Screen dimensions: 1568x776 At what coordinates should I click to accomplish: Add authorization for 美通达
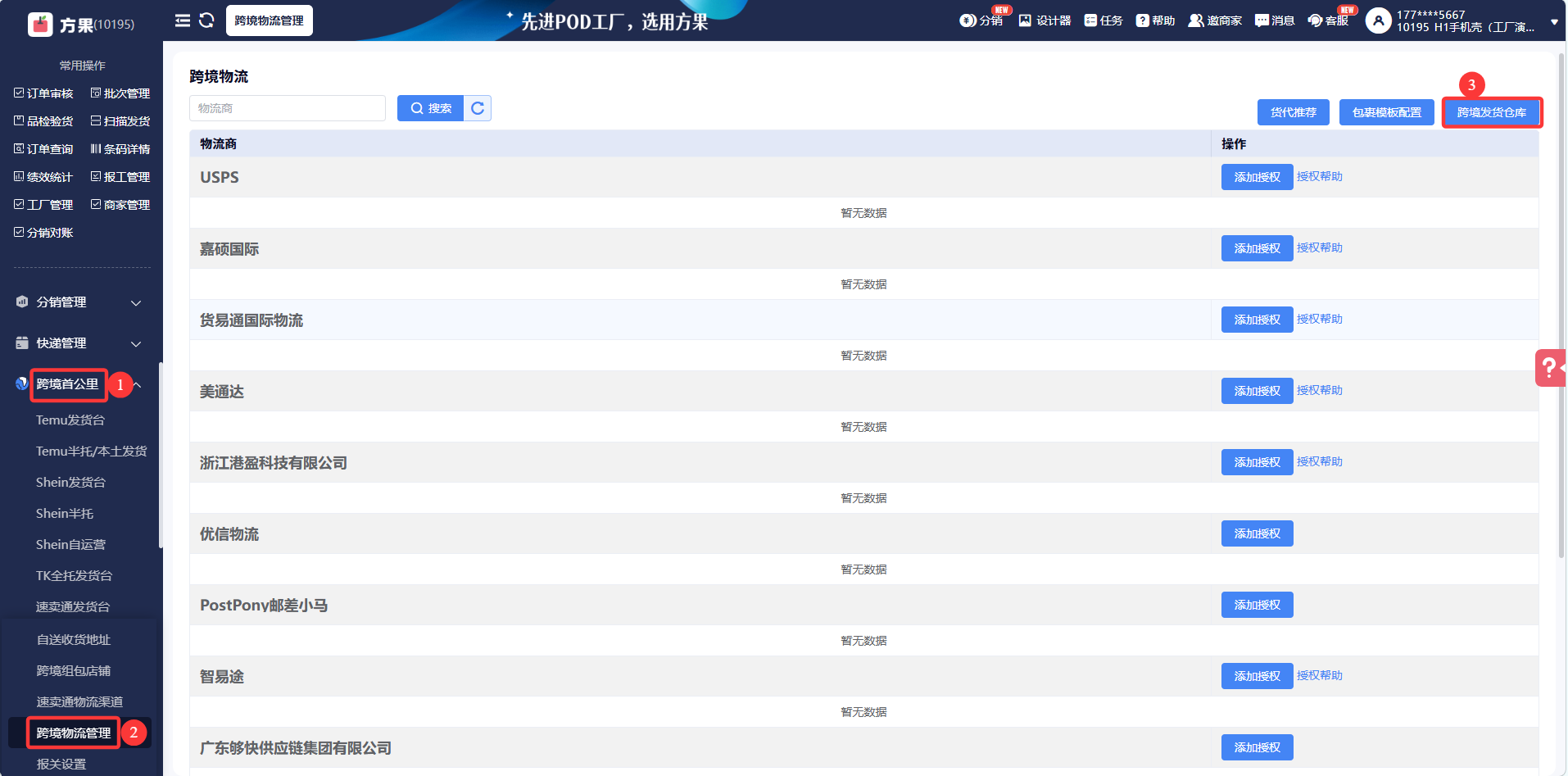tap(1257, 391)
